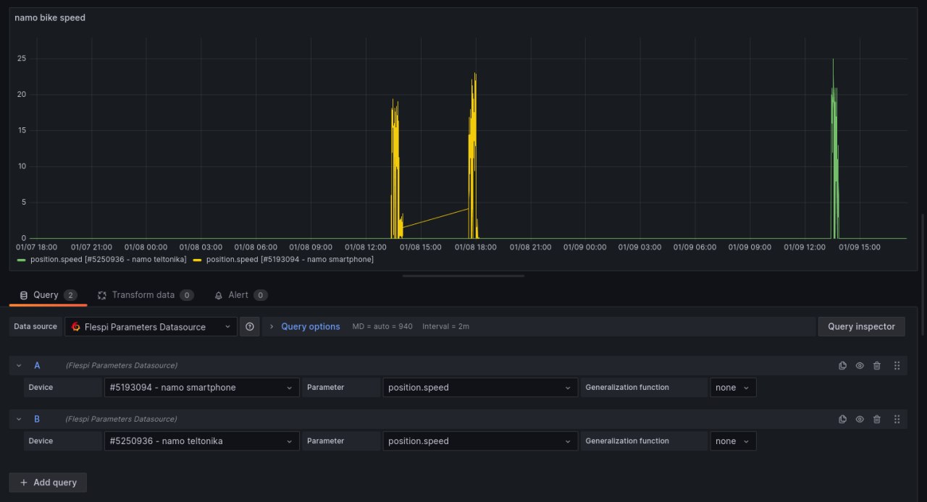This screenshot has height=502, width=927.
Task: Toggle visibility of query B with eye icon
Action: coord(860,419)
